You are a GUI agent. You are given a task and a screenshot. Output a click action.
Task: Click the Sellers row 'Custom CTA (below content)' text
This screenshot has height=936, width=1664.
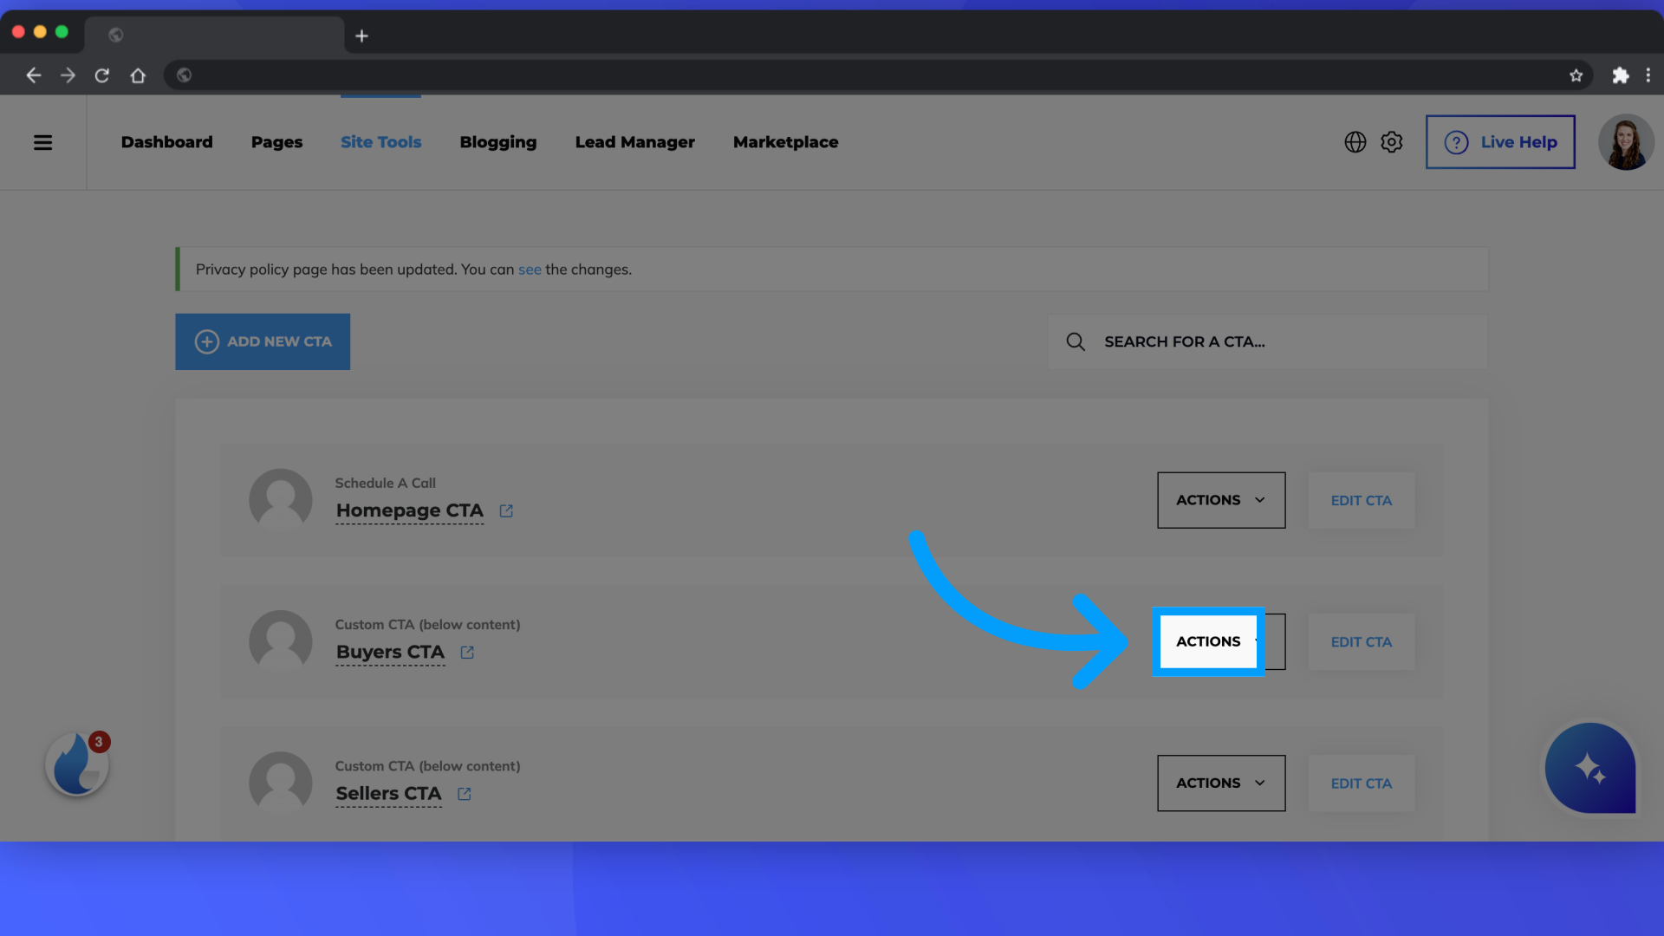[427, 766]
